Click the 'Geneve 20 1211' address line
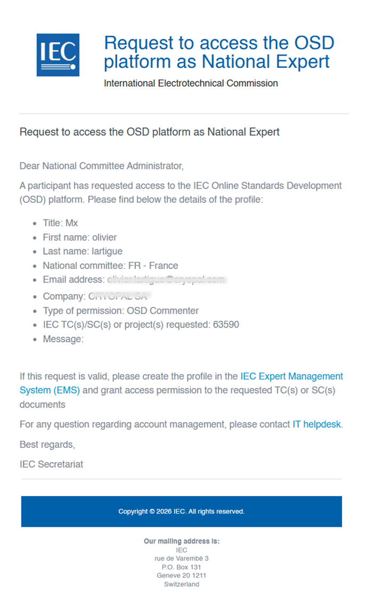382x607 pixels. pyautogui.click(x=182, y=576)
